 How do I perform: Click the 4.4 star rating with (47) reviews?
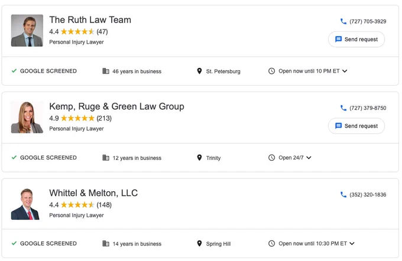[79, 31]
